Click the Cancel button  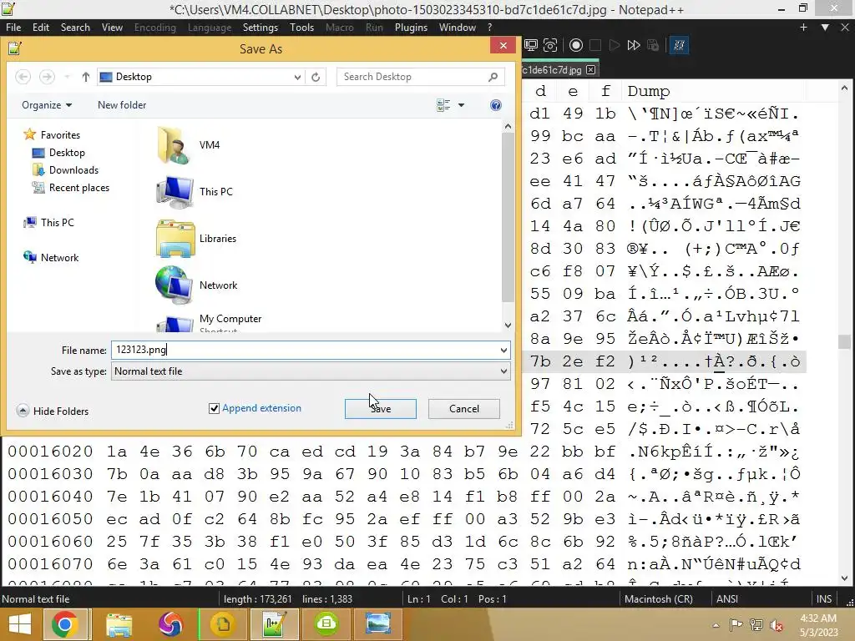point(464,409)
